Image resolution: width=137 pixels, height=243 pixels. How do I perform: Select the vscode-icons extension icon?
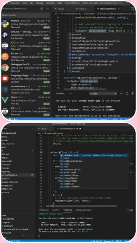tap(5, 90)
